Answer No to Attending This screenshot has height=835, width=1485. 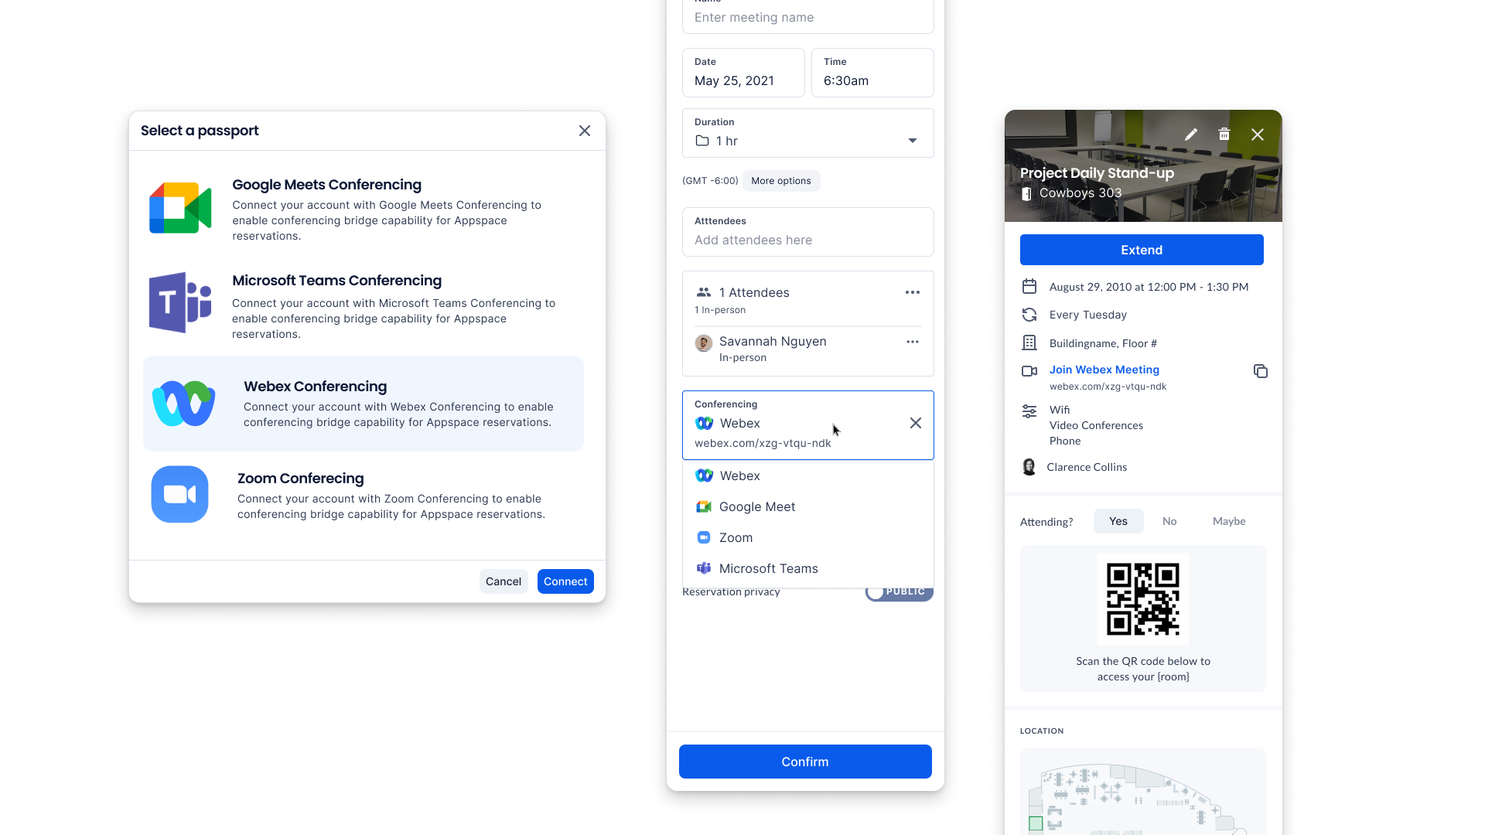click(1169, 521)
